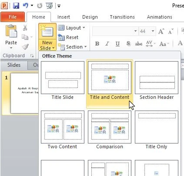Viewport: 184px width, 176px height.
Task: Click the Reset slide button
Action: [x=68, y=37]
